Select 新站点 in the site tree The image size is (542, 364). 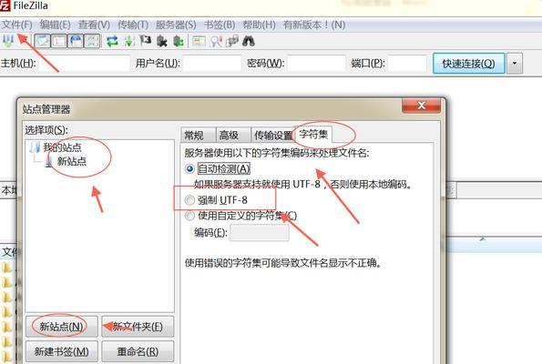click(72, 161)
